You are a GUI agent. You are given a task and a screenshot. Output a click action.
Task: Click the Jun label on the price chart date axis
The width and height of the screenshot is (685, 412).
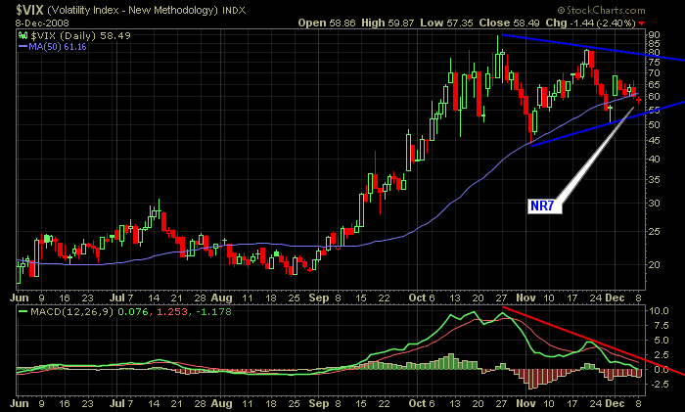[x=20, y=298]
